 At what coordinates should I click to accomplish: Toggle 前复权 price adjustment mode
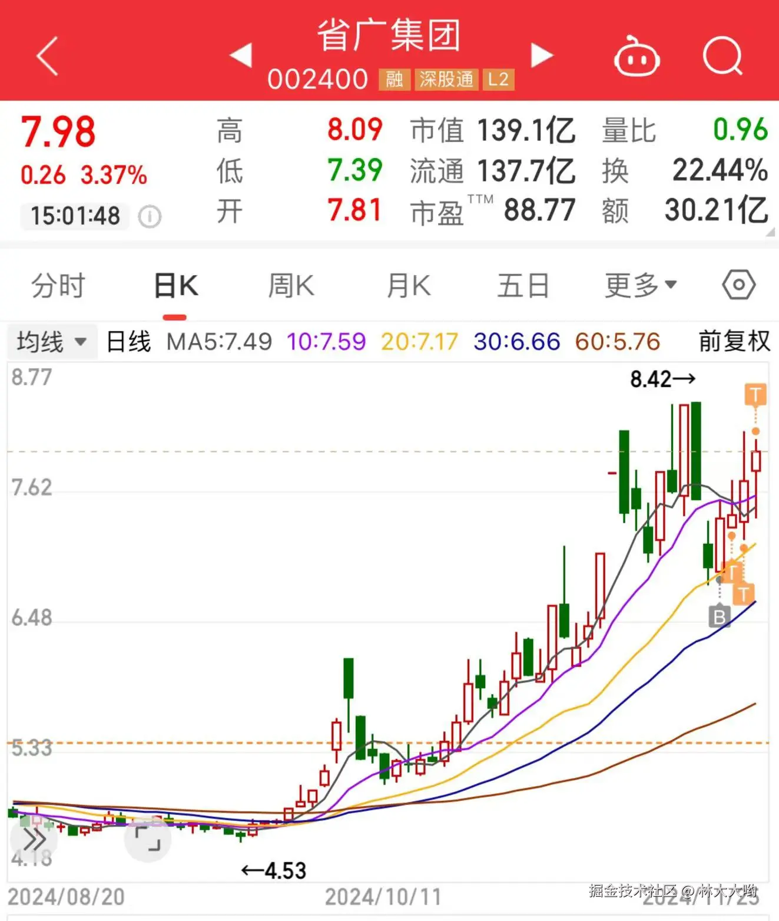pyautogui.click(x=732, y=340)
